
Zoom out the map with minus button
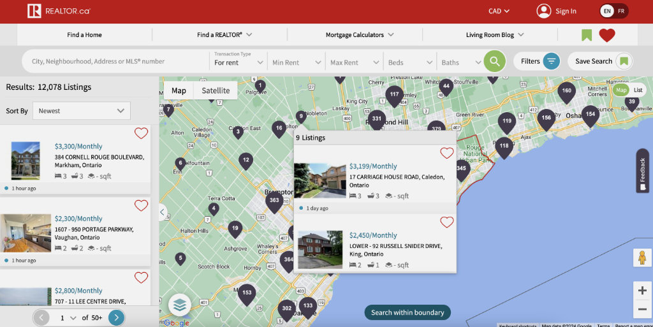point(642,310)
